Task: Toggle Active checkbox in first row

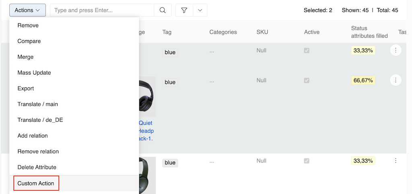Action: tap(307, 51)
